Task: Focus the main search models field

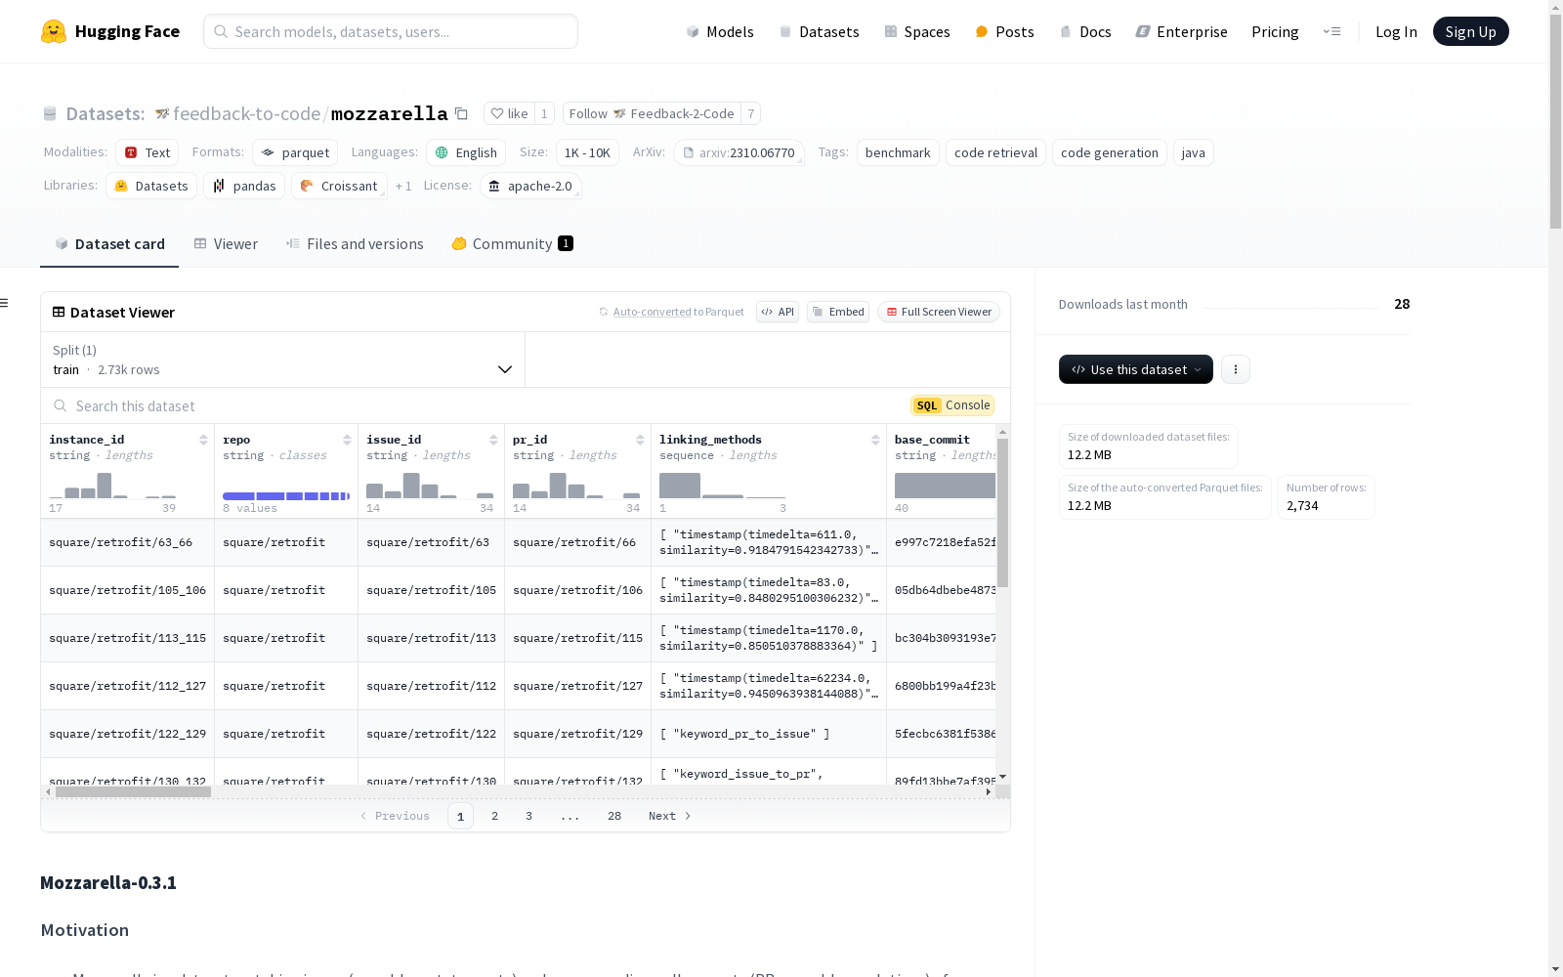Action: [391, 31]
